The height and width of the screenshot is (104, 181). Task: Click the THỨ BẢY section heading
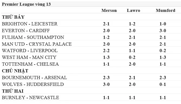13,17
